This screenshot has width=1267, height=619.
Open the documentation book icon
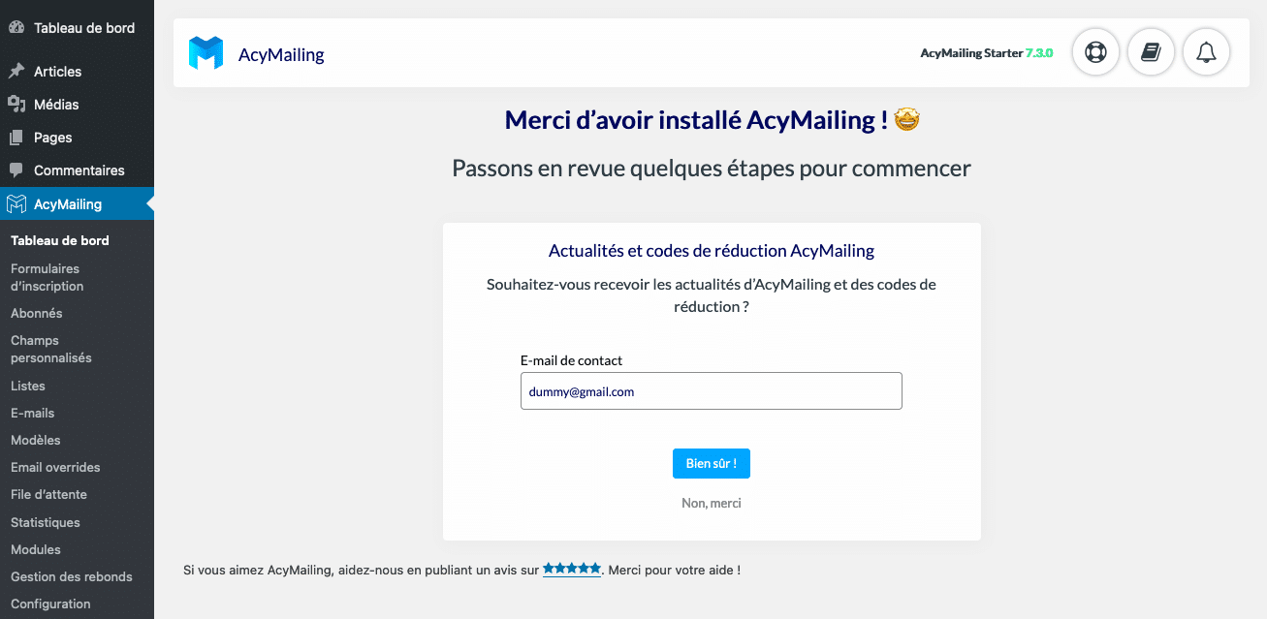click(1151, 52)
